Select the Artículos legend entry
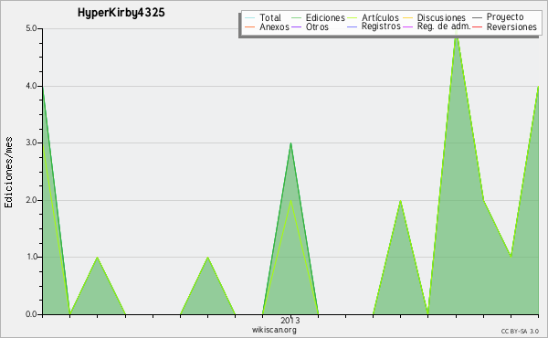The image size is (548, 338). click(380, 17)
